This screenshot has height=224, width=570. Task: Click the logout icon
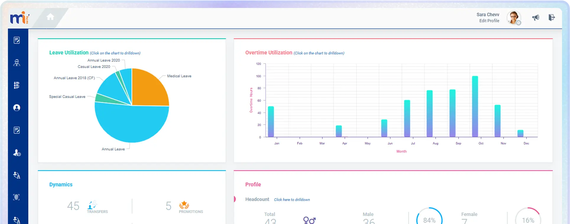[x=552, y=18]
